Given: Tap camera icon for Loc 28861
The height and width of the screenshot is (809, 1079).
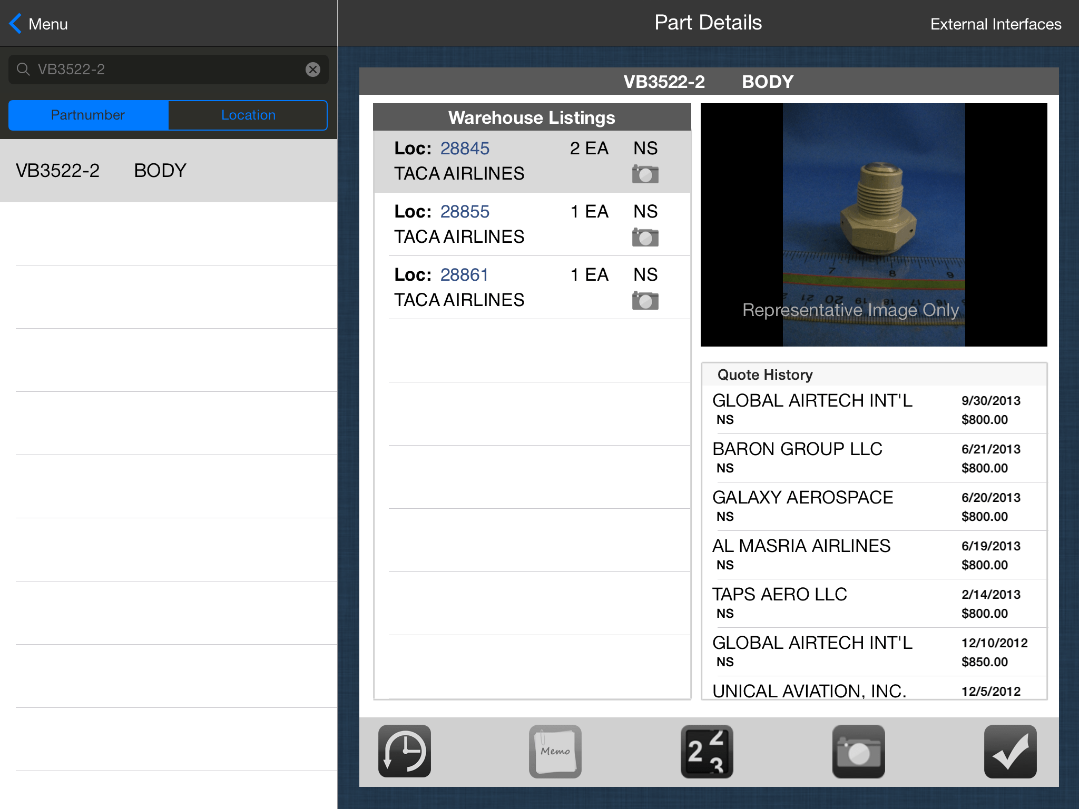Looking at the screenshot, I should 645,301.
